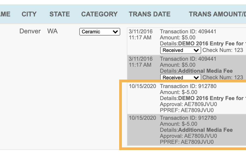Expand the Received status dropdown under DEMO 2016 Entry Fee

[180, 50]
